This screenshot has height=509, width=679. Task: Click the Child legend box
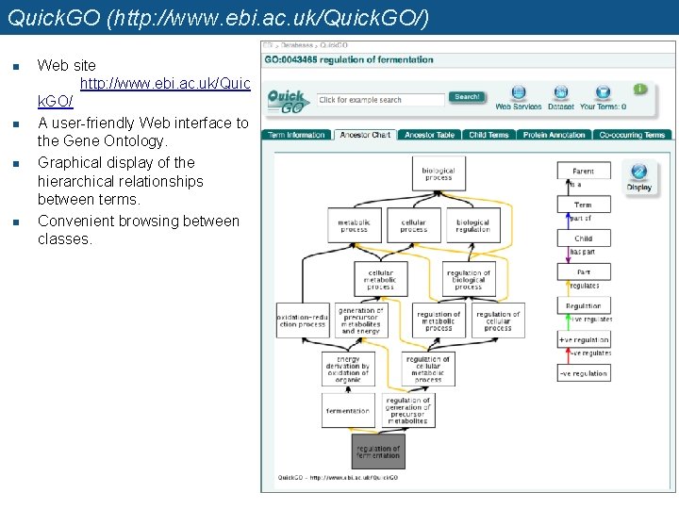[584, 238]
